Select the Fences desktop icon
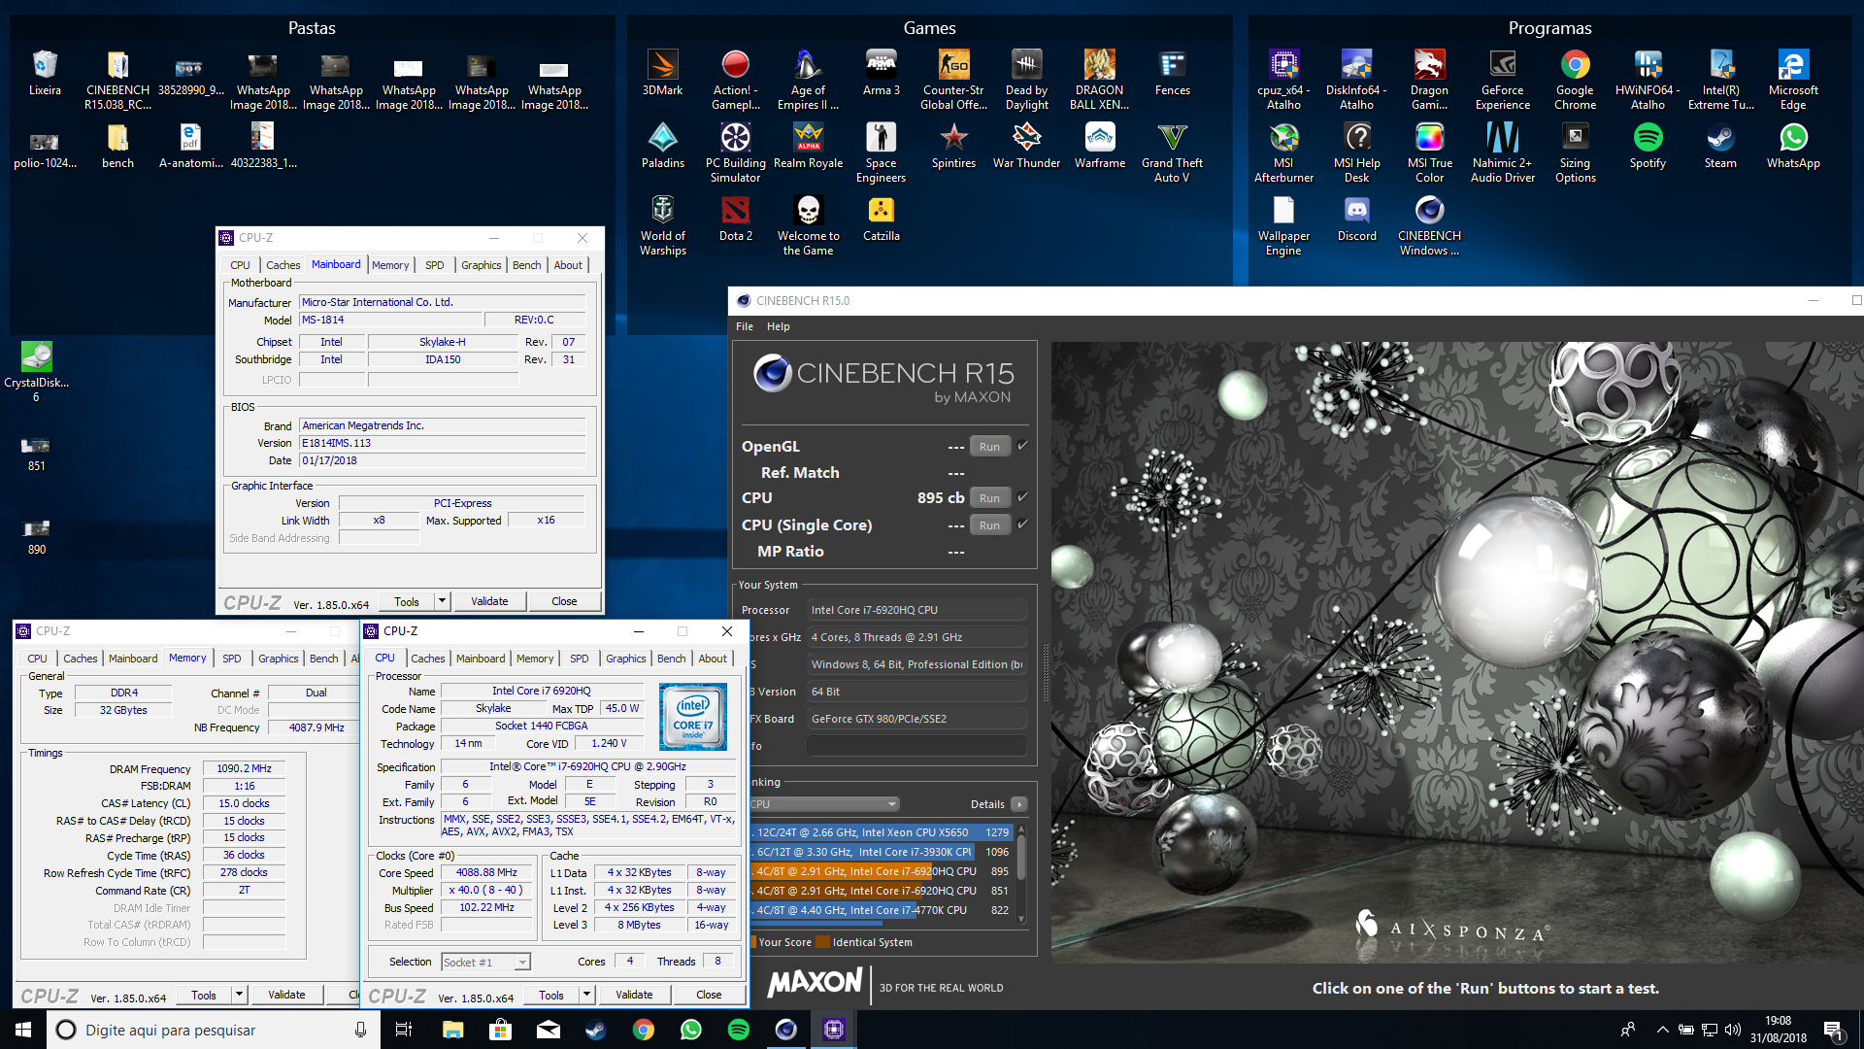This screenshot has width=1864, height=1049. (1172, 74)
